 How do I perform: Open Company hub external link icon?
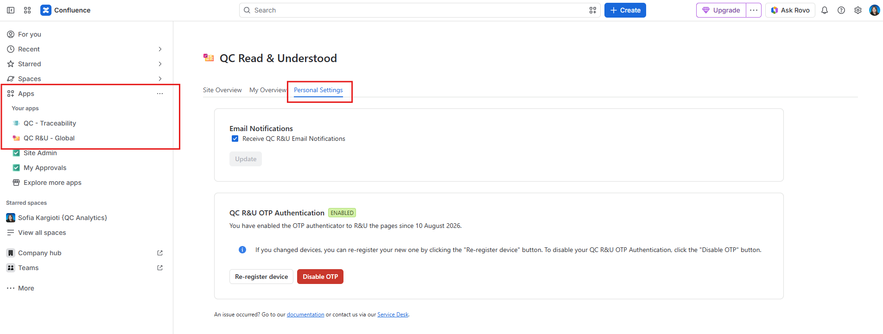click(160, 253)
